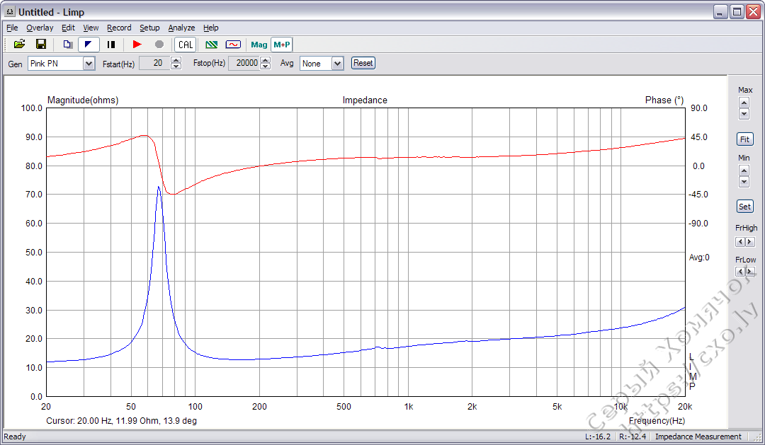
Task: Switch to M+P magnitude plus phase view
Action: 281,44
